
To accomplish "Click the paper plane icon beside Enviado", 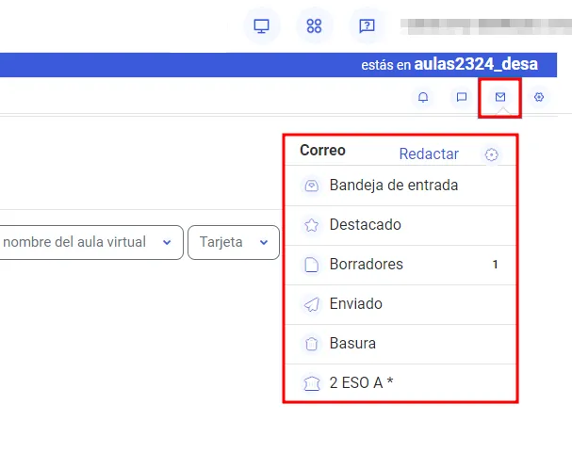I will (x=312, y=304).
